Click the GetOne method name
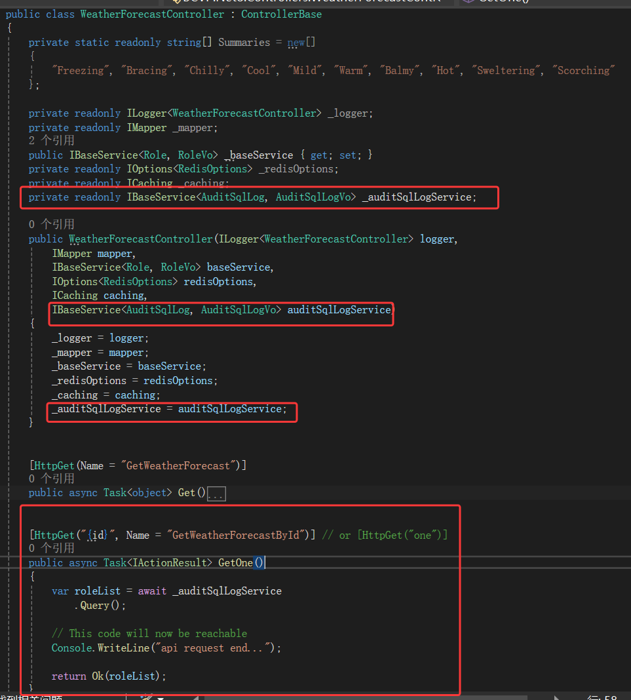Viewport: 631px width, 700px height. tap(235, 563)
